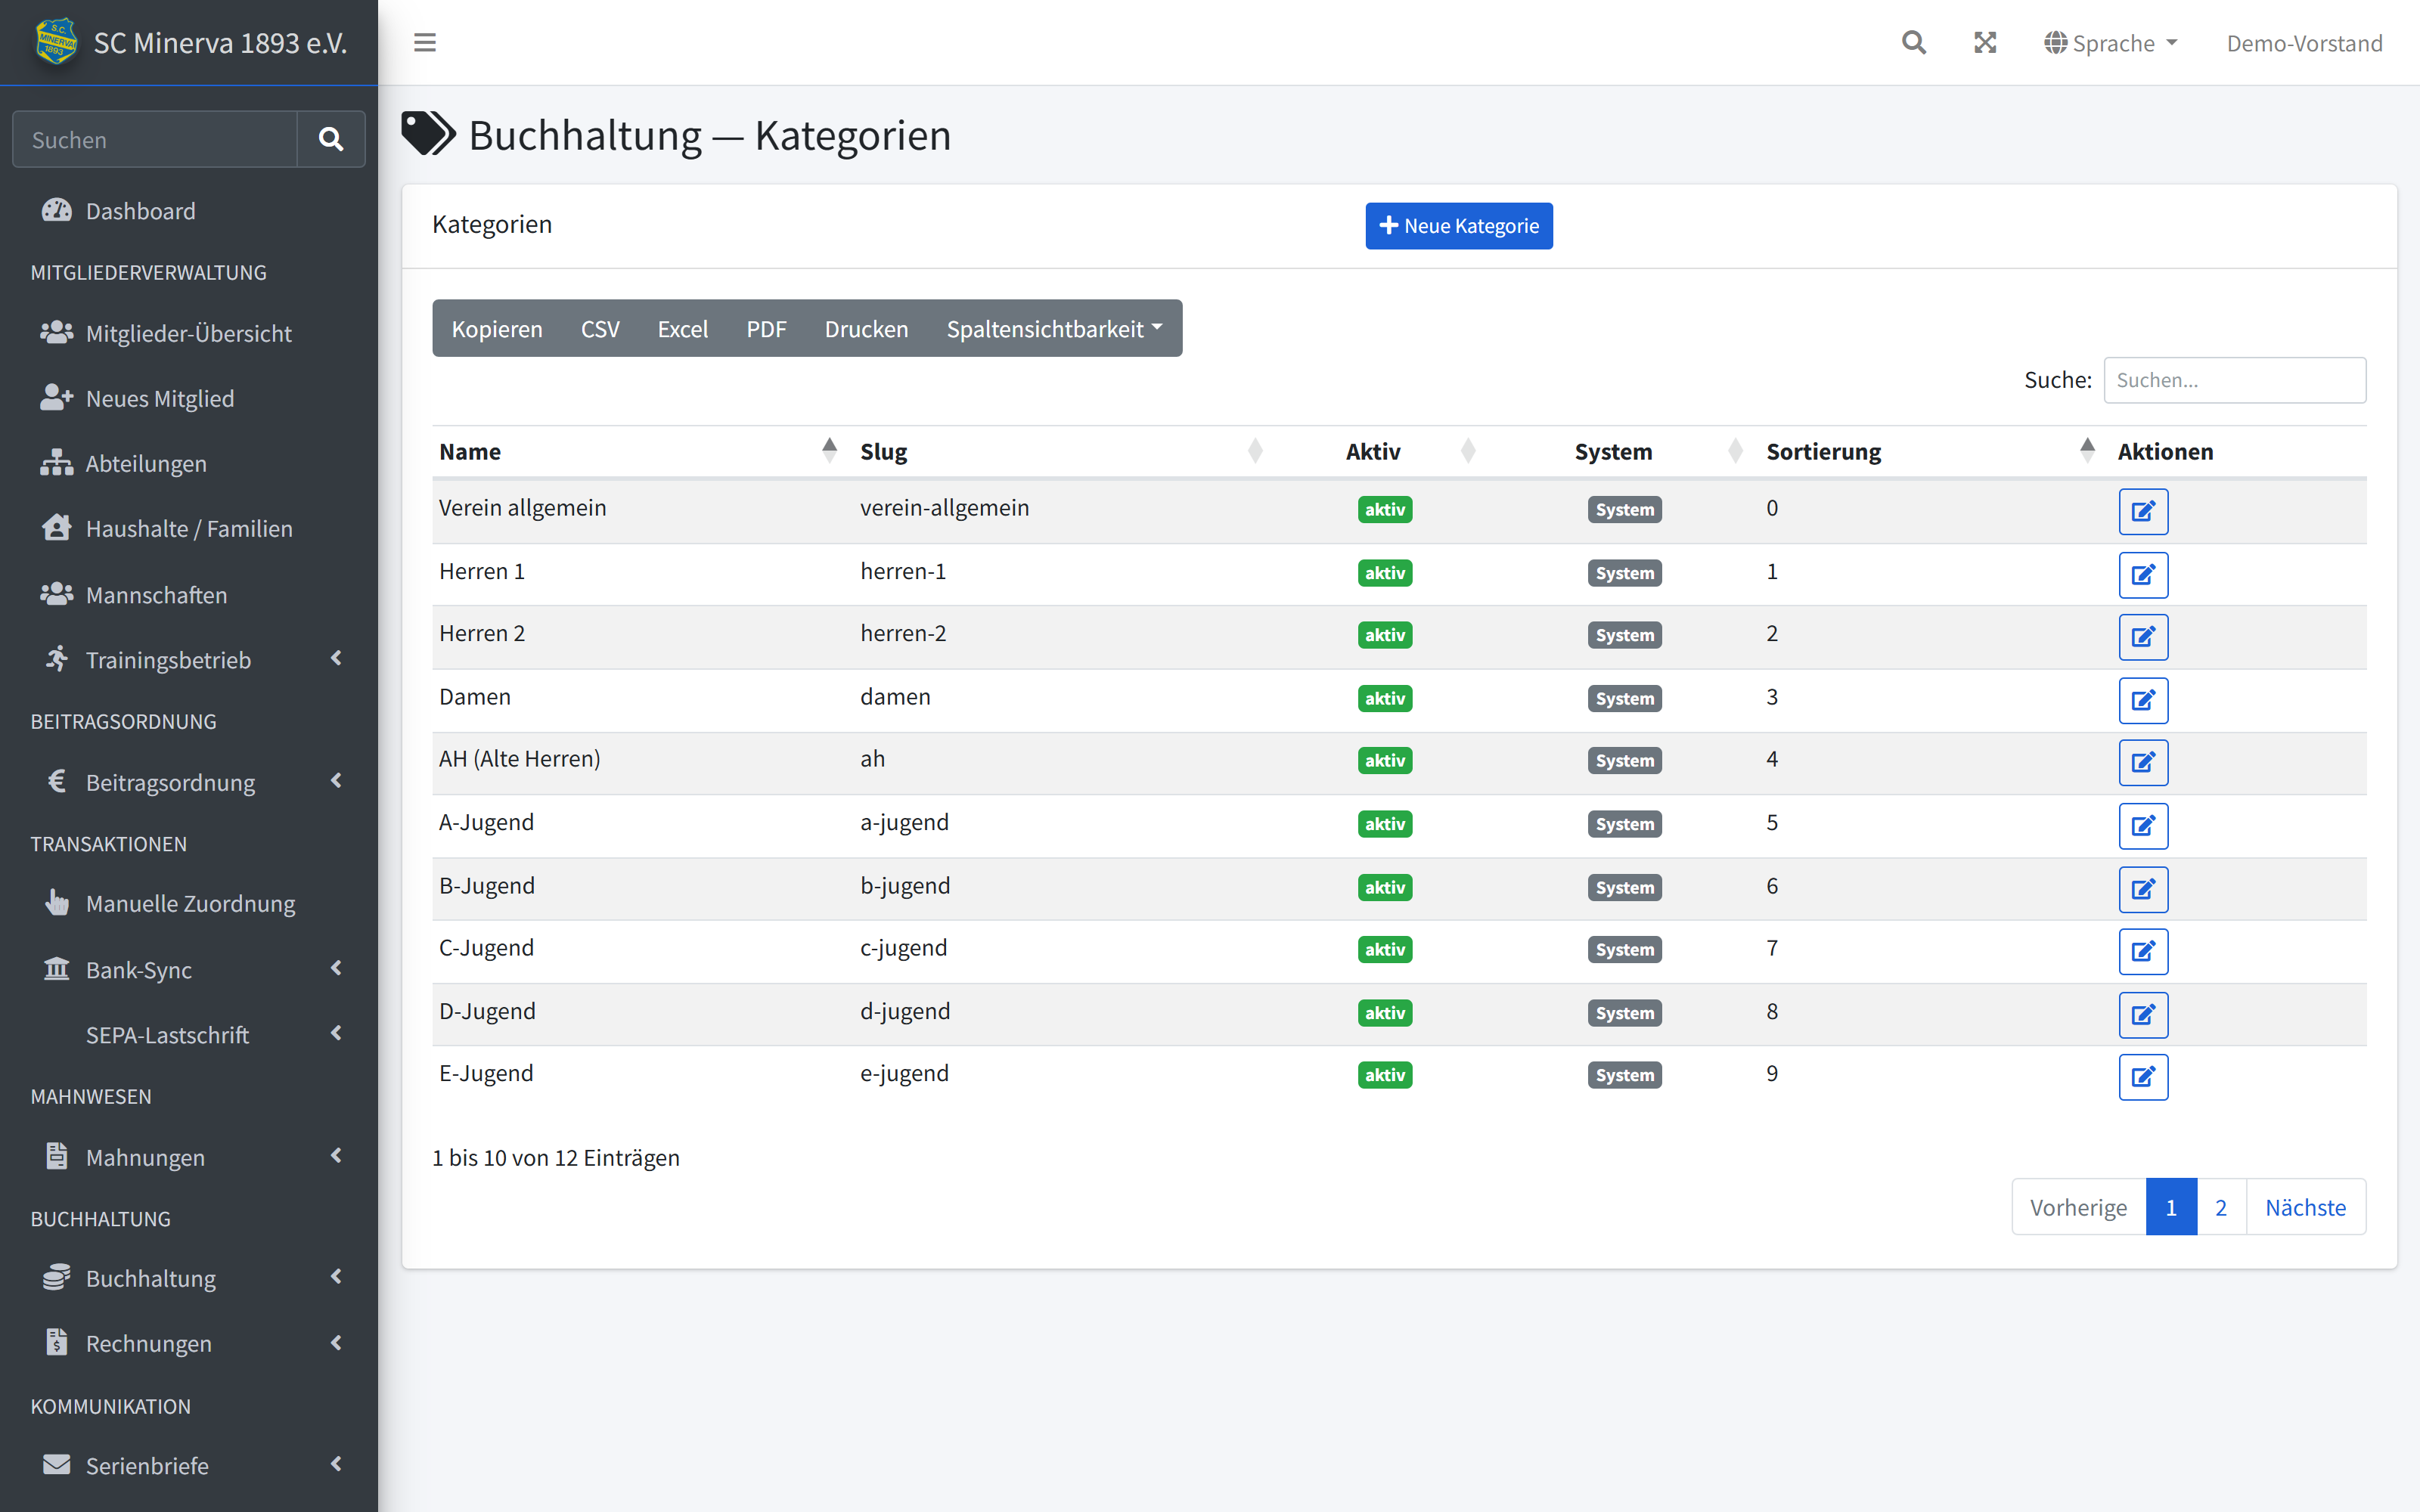
Task: Click the System badge for Herren 1
Action: click(x=1625, y=573)
